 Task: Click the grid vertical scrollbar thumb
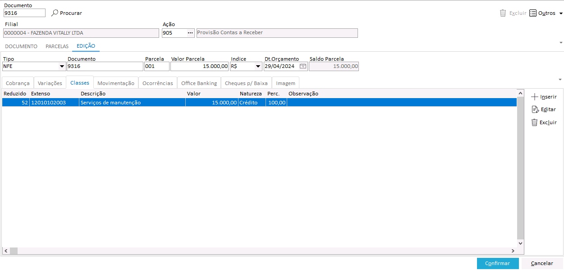tap(521, 167)
